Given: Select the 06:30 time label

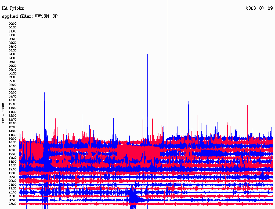Looking at the screenshot, I should pyautogui.click(x=12, y=73).
